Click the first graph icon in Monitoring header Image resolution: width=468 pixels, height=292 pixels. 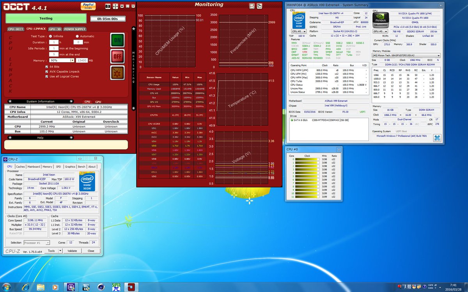pyautogui.click(x=252, y=6)
